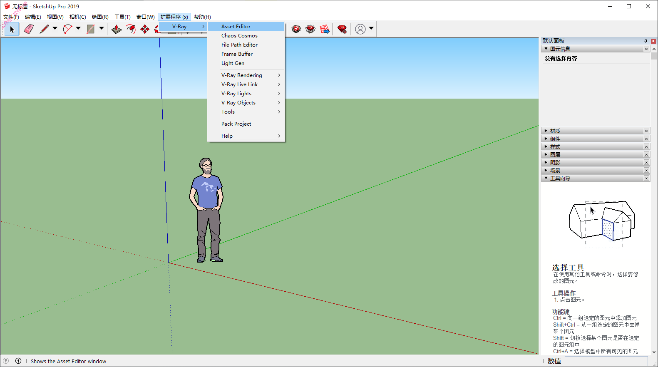The image size is (658, 367).
Task: Expand the Help submenu
Action: pyautogui.click(x=246, y=136)
